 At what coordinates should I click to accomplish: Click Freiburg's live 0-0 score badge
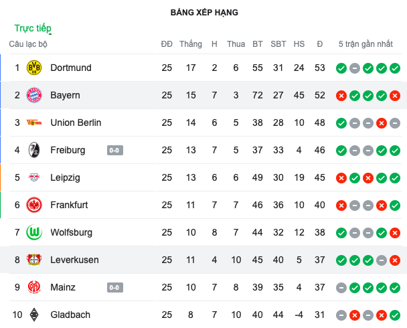tap(114, 151)
